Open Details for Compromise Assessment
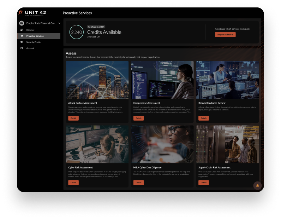This screenshot has width=281, height=219. click(x=138, y=118)
